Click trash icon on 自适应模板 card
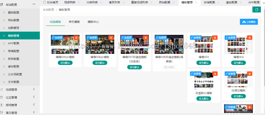Image resolution: width=265 pixels, height=115 pixels. tap(250, 73)
